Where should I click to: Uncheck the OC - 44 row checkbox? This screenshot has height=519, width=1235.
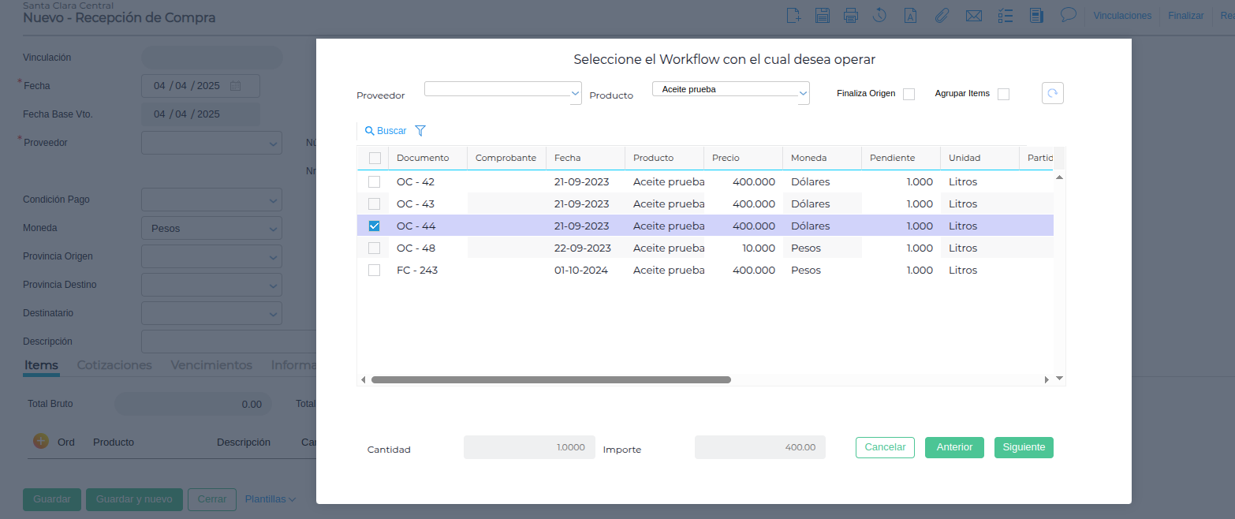pyautogui.click(x=375, y=226)
